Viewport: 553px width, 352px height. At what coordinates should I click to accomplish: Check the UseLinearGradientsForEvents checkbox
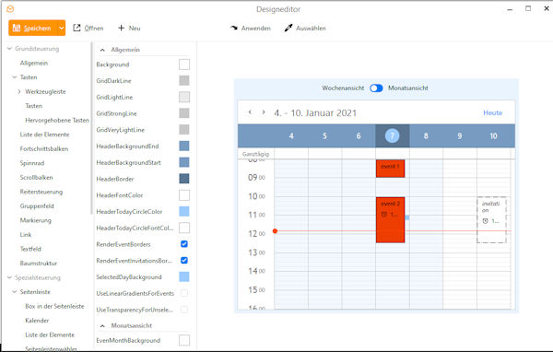tap(184, 293)
